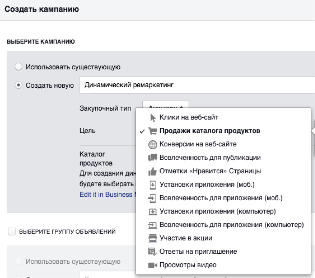The height and width of the screenshot is (278, 315).
Task: Click the thumbs-up icon for Отметки «Нравится» Страницы
Action: pyautogui.click(x=153, y=171)
